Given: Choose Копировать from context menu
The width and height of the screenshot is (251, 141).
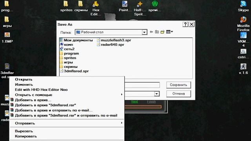Looking at the screenshot, I should [x=67, y=136].
